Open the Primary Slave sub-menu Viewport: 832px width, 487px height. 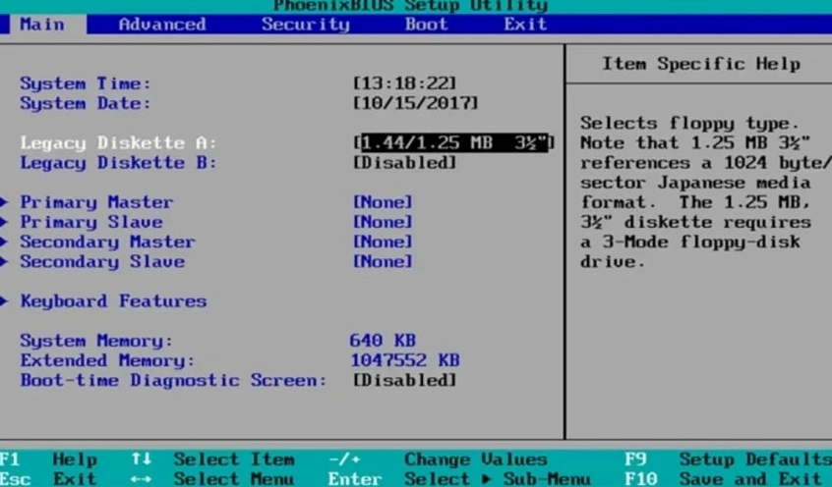(91, 222)
